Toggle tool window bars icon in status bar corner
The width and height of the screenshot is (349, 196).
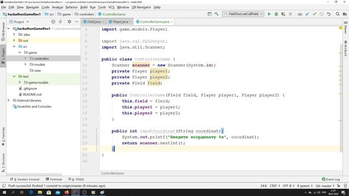pyautogui.click(x=4, y=186)
